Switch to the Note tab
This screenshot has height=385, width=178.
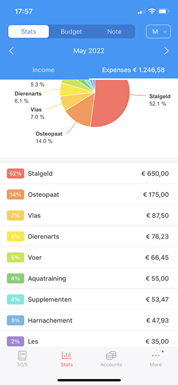coord(114,32)
